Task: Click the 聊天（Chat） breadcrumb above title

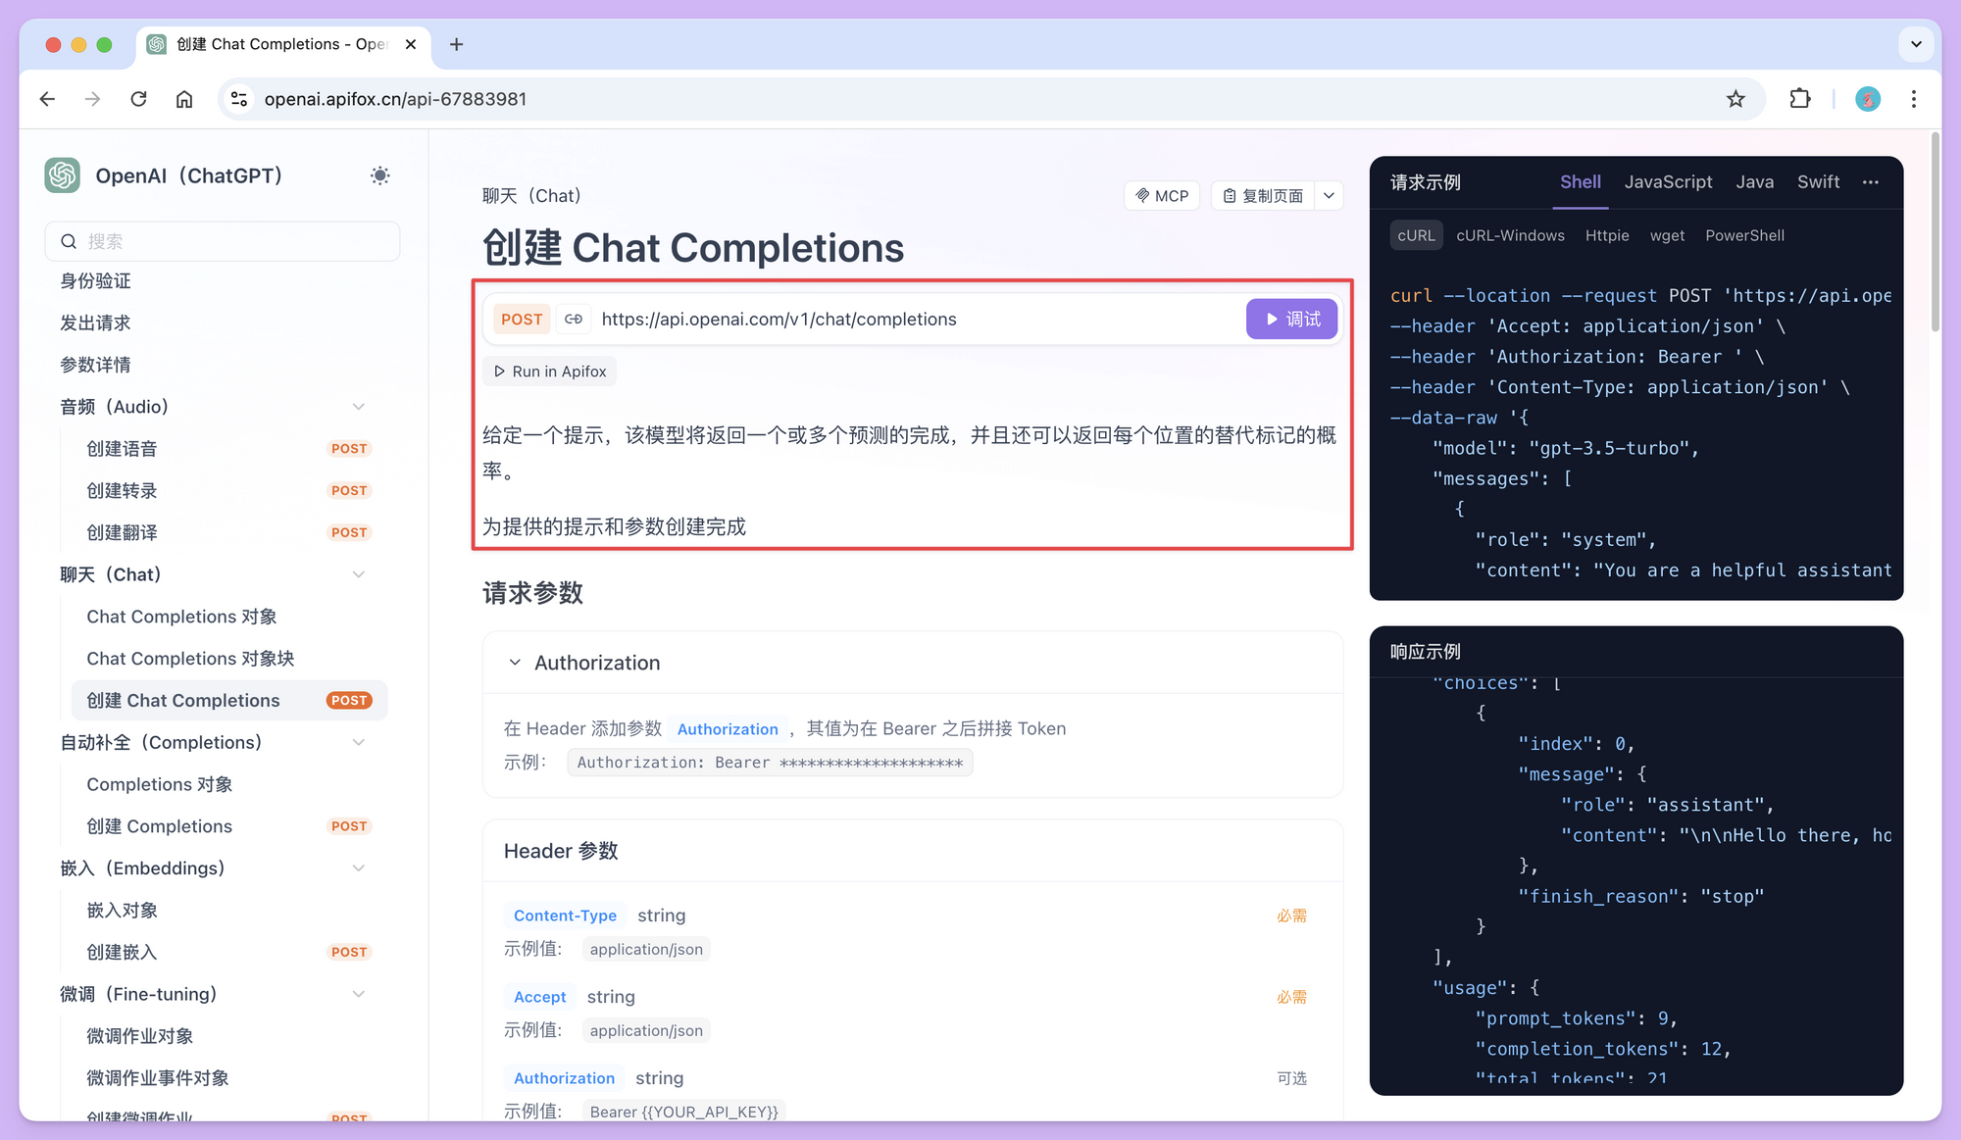Action: pos(531,196)
